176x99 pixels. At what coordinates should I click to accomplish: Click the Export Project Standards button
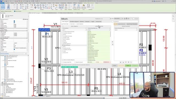click(x=132, y=24)
